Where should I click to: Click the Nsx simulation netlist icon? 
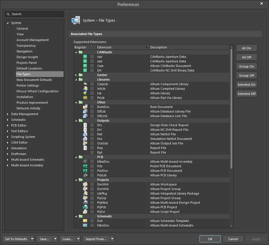[85, 139]
